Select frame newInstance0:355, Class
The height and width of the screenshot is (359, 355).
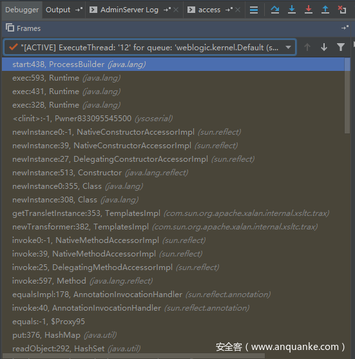tap(173, 186)
